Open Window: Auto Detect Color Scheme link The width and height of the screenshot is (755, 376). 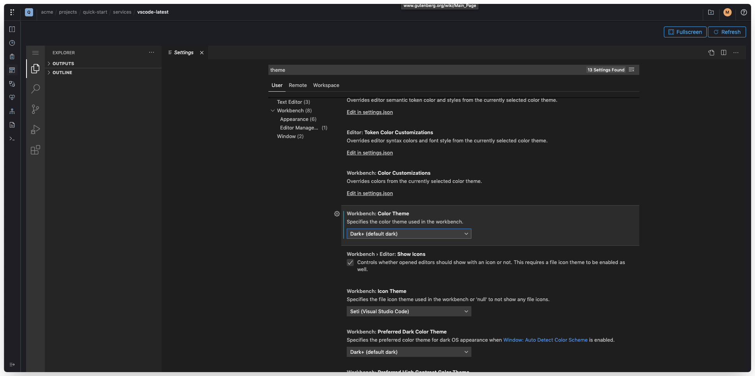pos(545,340)
